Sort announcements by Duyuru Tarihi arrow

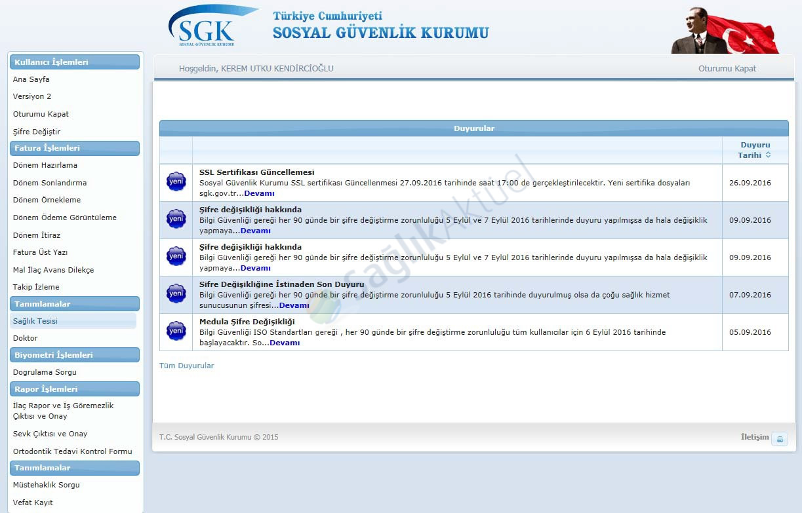768,155
